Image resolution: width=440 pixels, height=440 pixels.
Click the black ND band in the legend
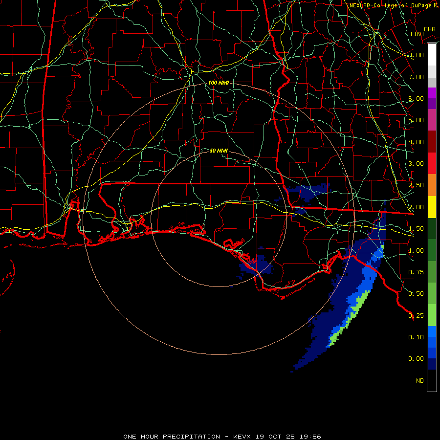(432, 380)
